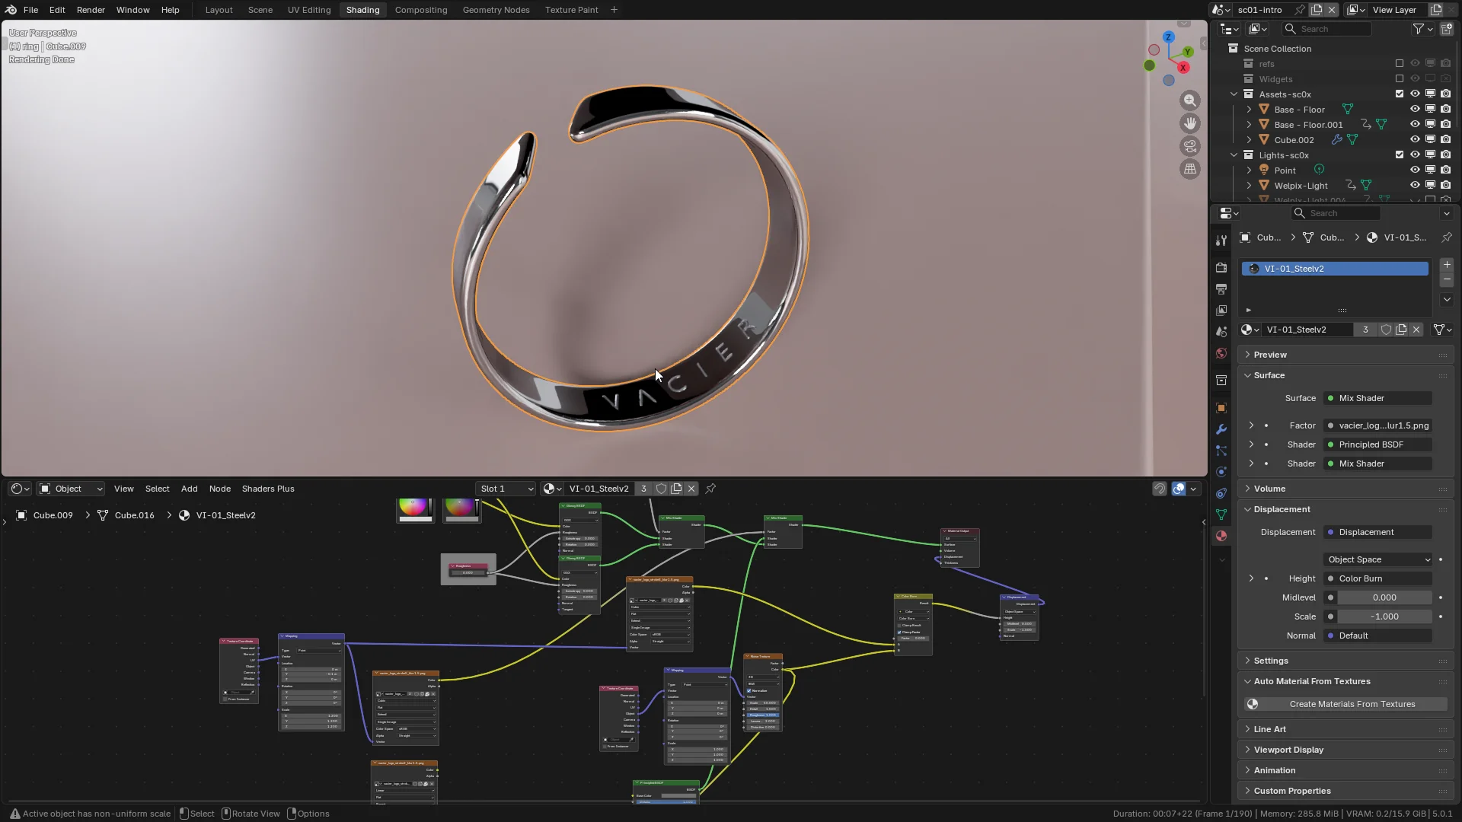
Task: Adjust the displacement Scale value field
Action: tap(1384, 616)
